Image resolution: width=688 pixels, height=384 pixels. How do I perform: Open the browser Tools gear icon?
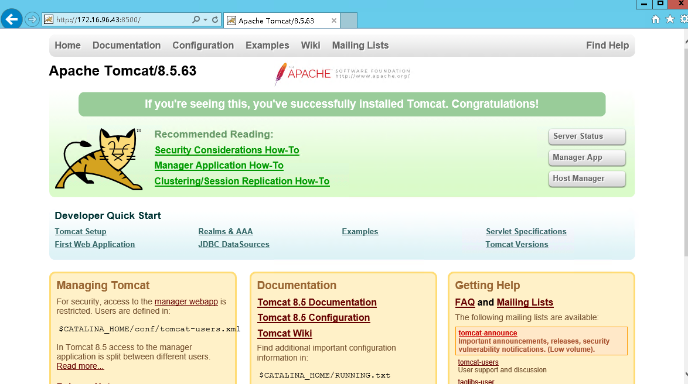tap(684, 19)
